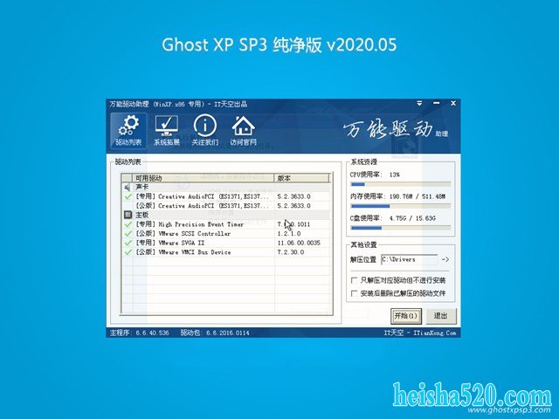The image size is (559, 419).
Task: Click the 声卡 speaker category icon
Action: 128,187
